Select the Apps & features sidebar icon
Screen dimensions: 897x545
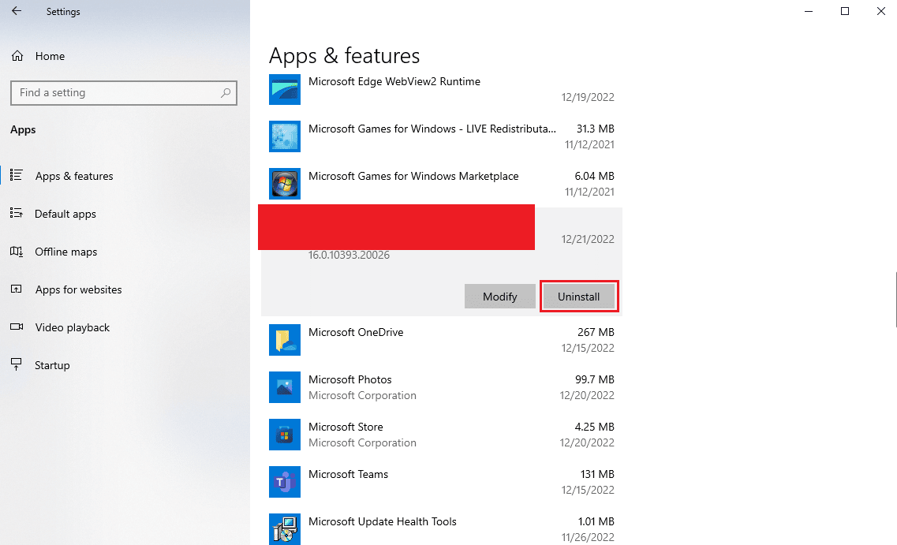click(17, 176)
